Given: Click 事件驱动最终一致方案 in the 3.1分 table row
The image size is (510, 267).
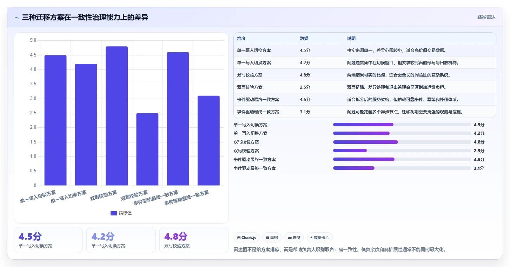Looking at the screenshot, I should [258, 112].
